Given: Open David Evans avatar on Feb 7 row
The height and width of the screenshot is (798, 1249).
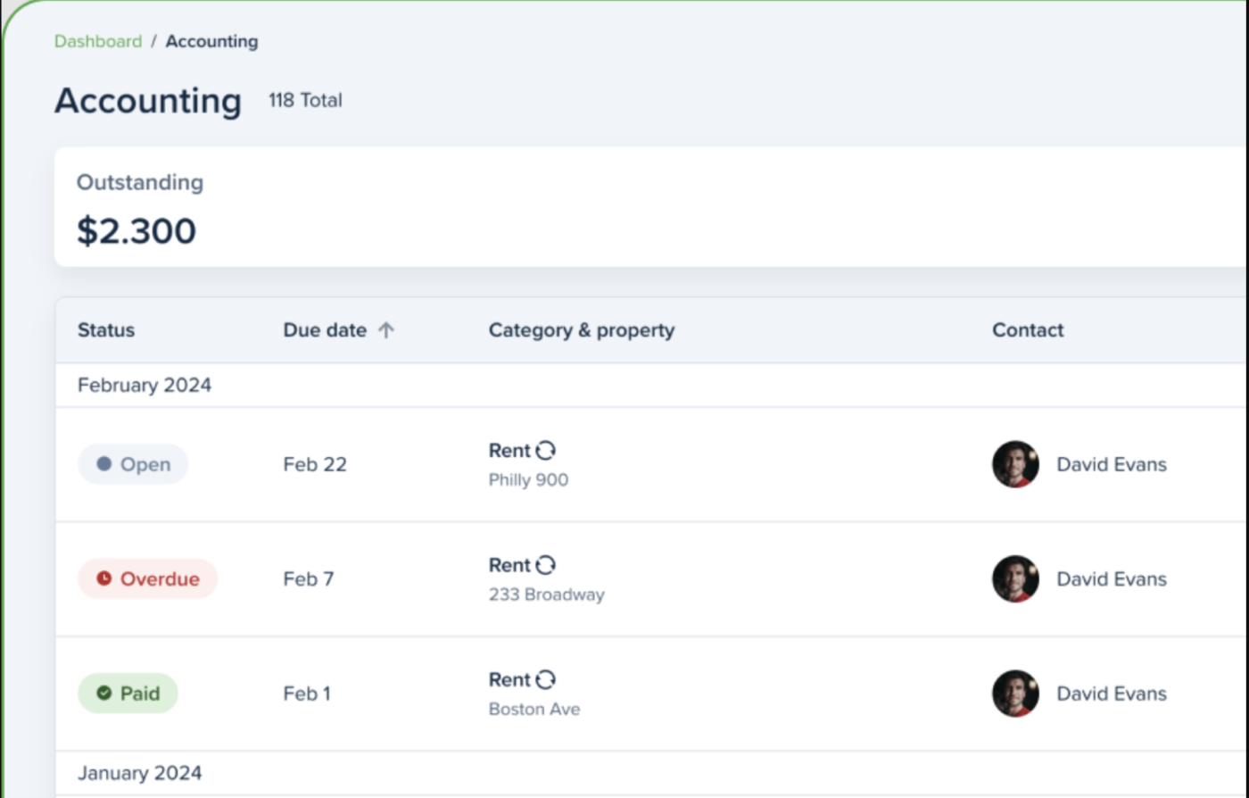Looking at the screenshot, I should [1015, 578].
